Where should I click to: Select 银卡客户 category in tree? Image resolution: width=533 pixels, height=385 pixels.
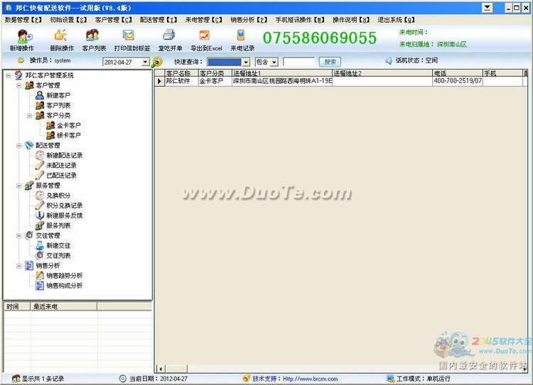[69, 135]
